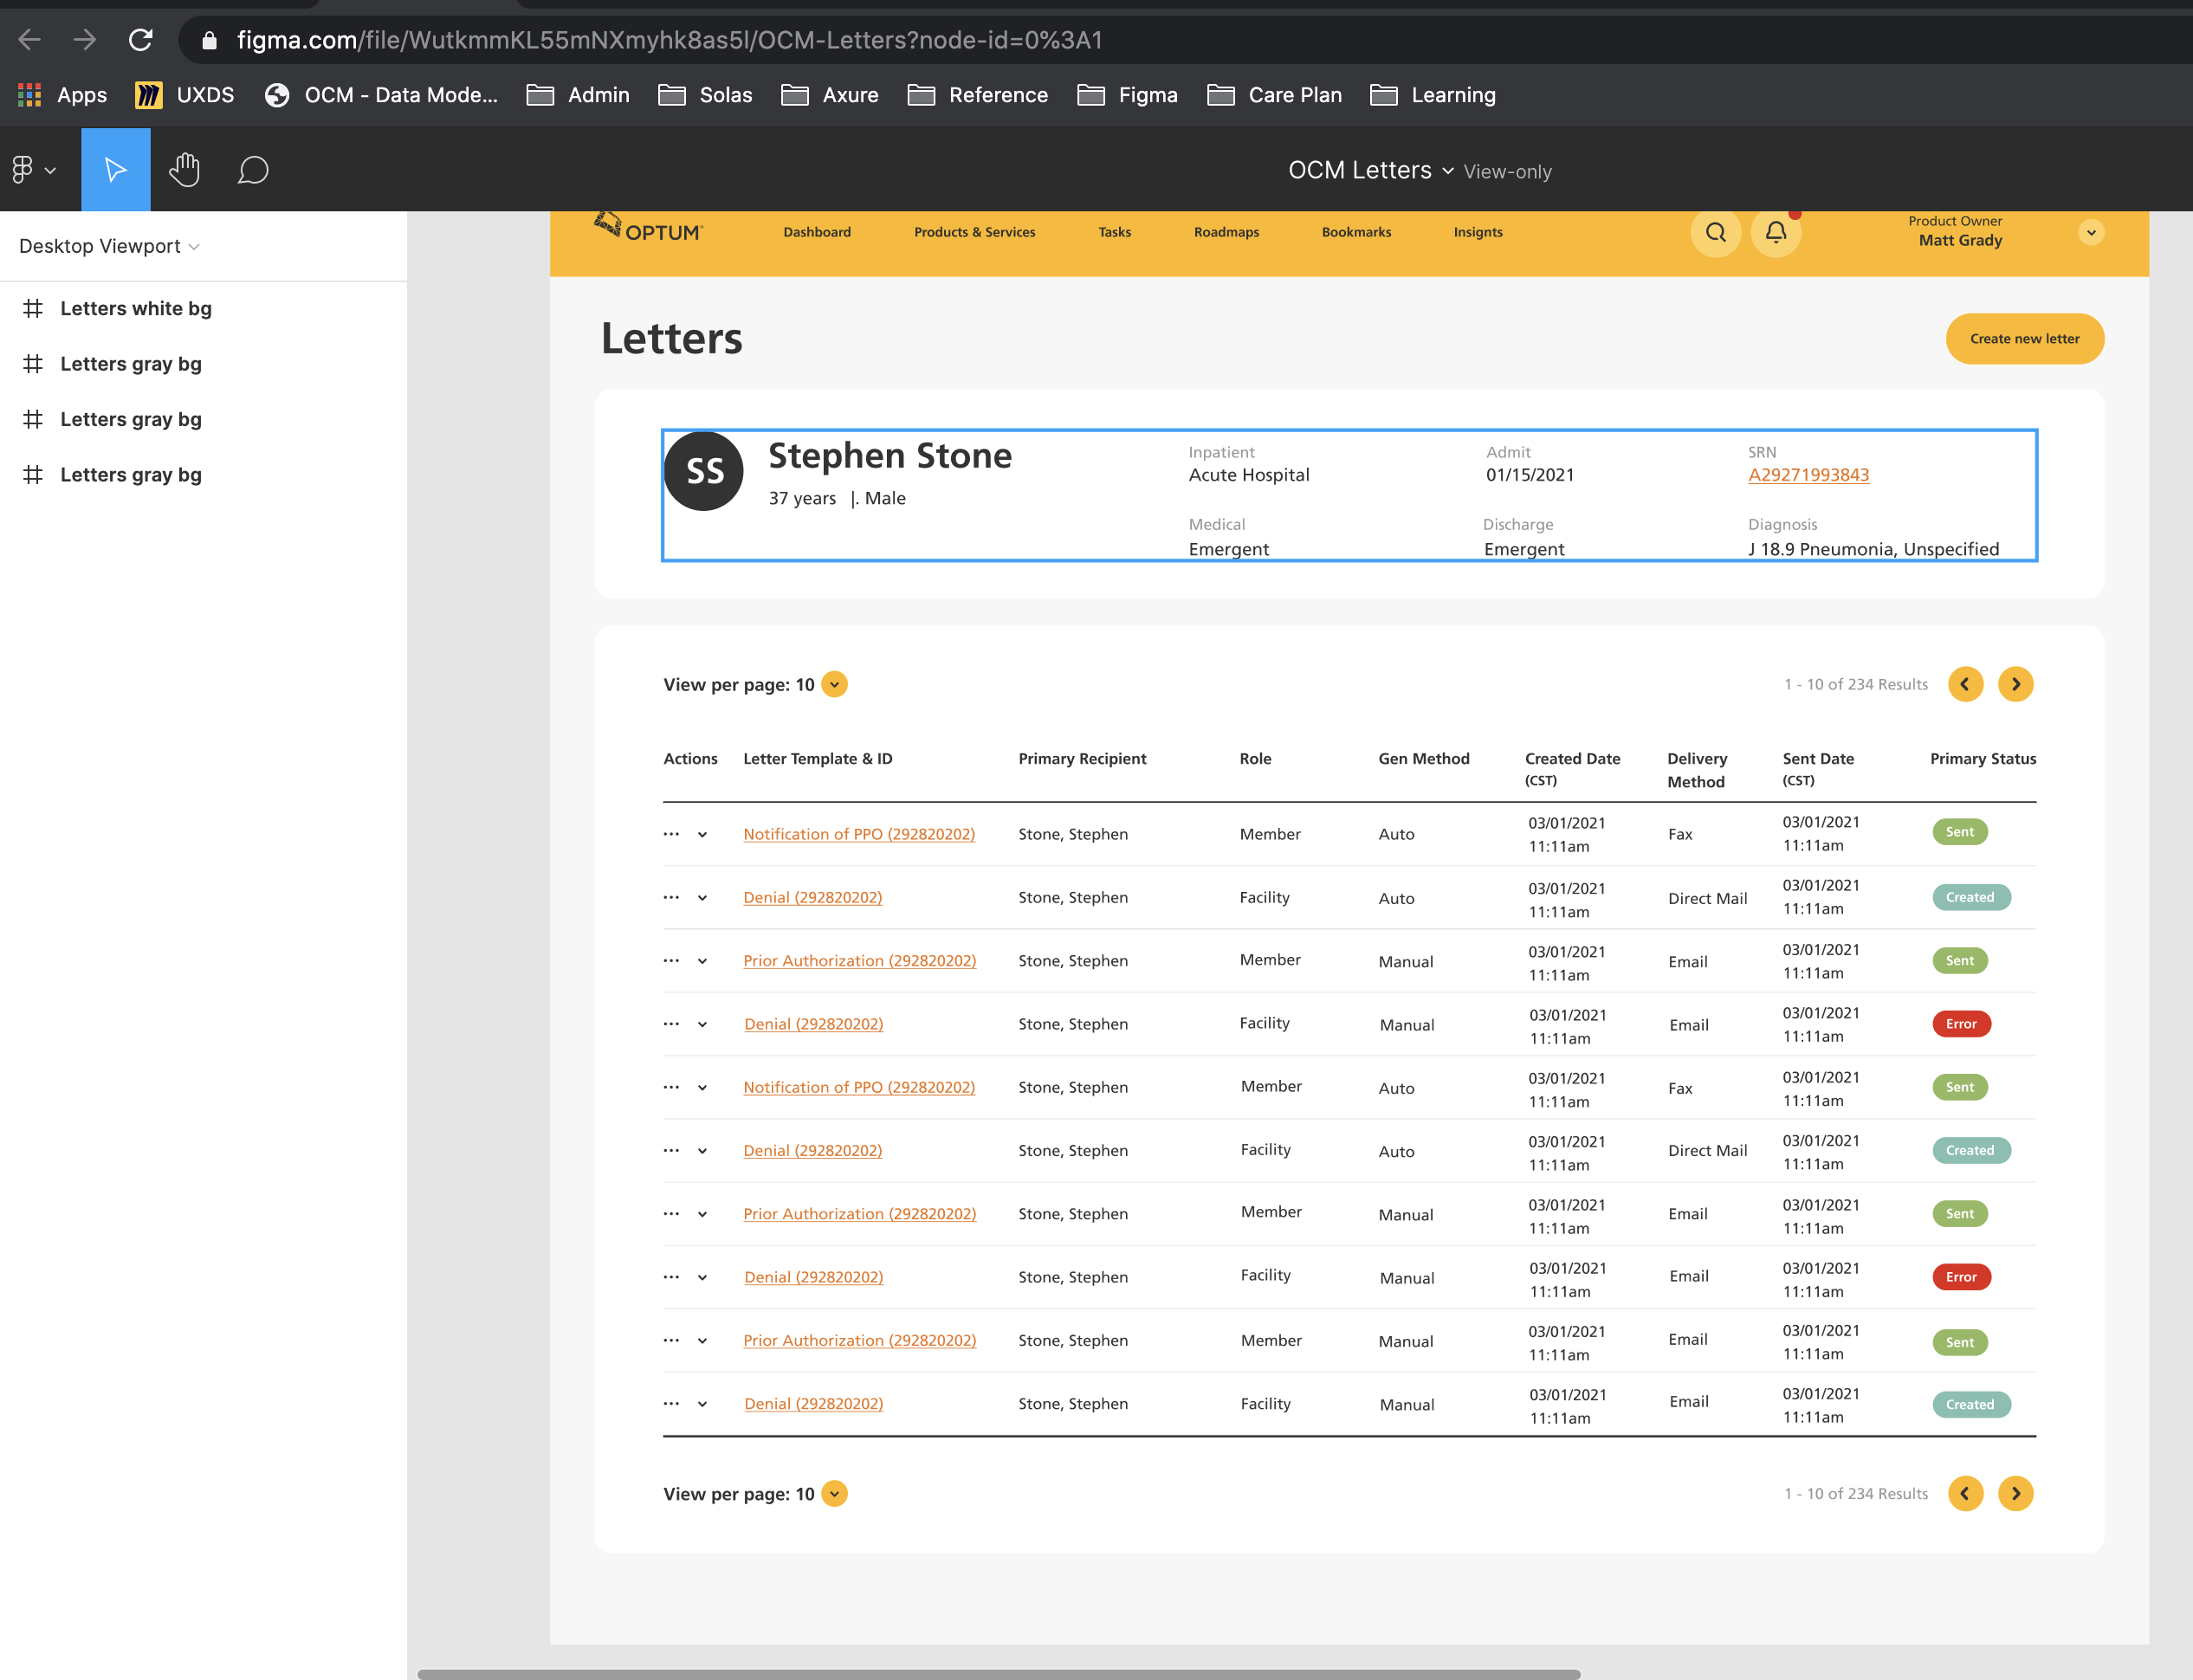This screenshot has height=1680, width=2193.
Task: Activate the Hand tool for panning
Action: coord(184,169)
